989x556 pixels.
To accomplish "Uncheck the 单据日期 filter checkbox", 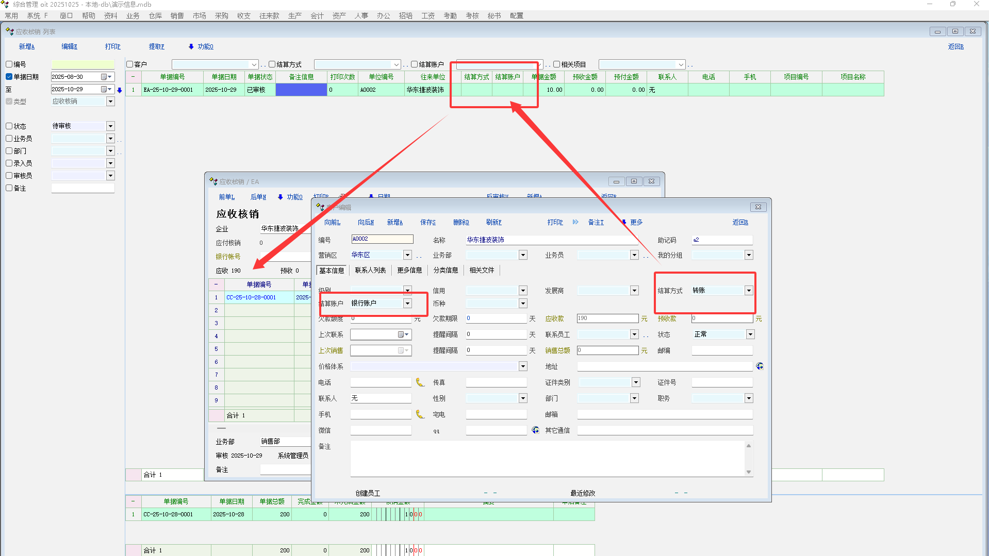I will tap(9, 77).
